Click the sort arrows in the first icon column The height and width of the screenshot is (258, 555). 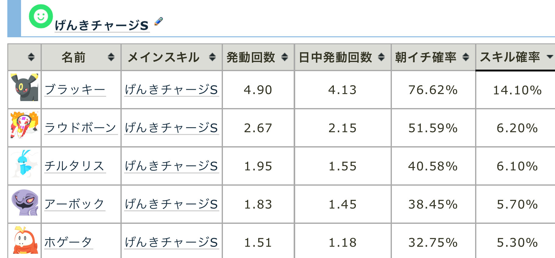(31, 57)
